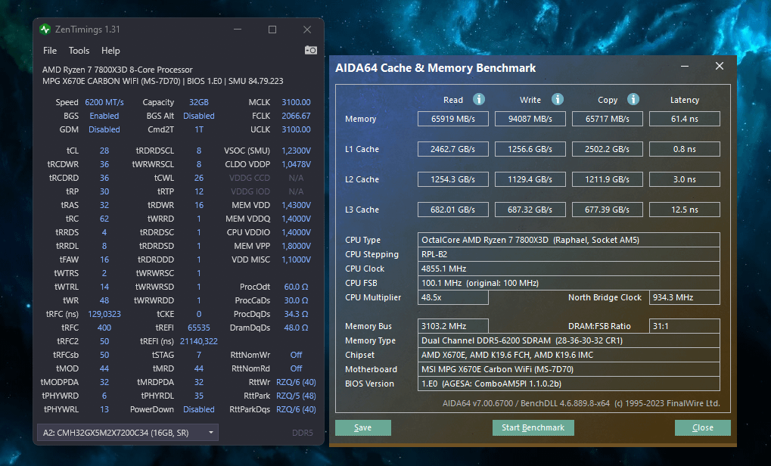Select the Memory Copy 65717 MB/s field
Screen dimensions: 771x466
click(x=608, y=119)
